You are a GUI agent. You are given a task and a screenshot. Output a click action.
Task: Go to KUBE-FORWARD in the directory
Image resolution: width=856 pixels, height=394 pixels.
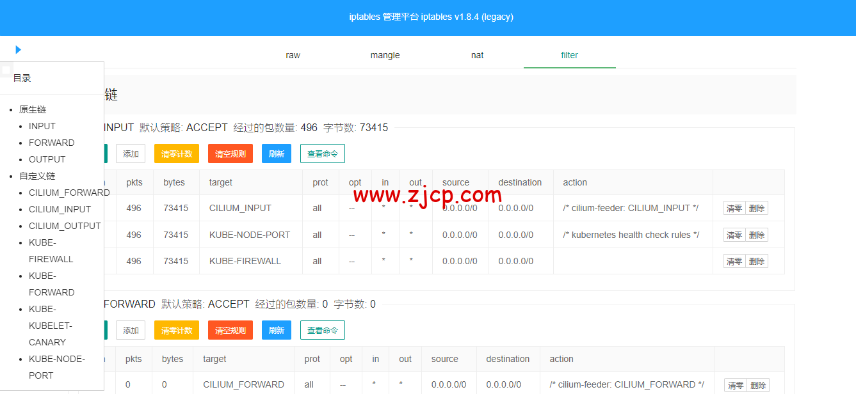coord(52,284)
